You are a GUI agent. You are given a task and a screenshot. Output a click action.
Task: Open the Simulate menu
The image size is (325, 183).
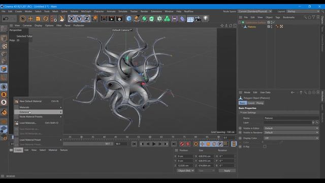click(x=123, y=11)
